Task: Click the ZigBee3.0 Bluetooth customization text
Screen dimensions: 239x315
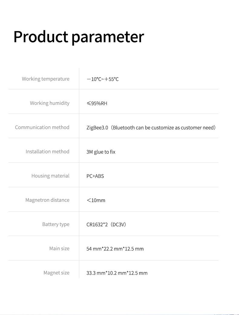Action: tap(151, 128)
